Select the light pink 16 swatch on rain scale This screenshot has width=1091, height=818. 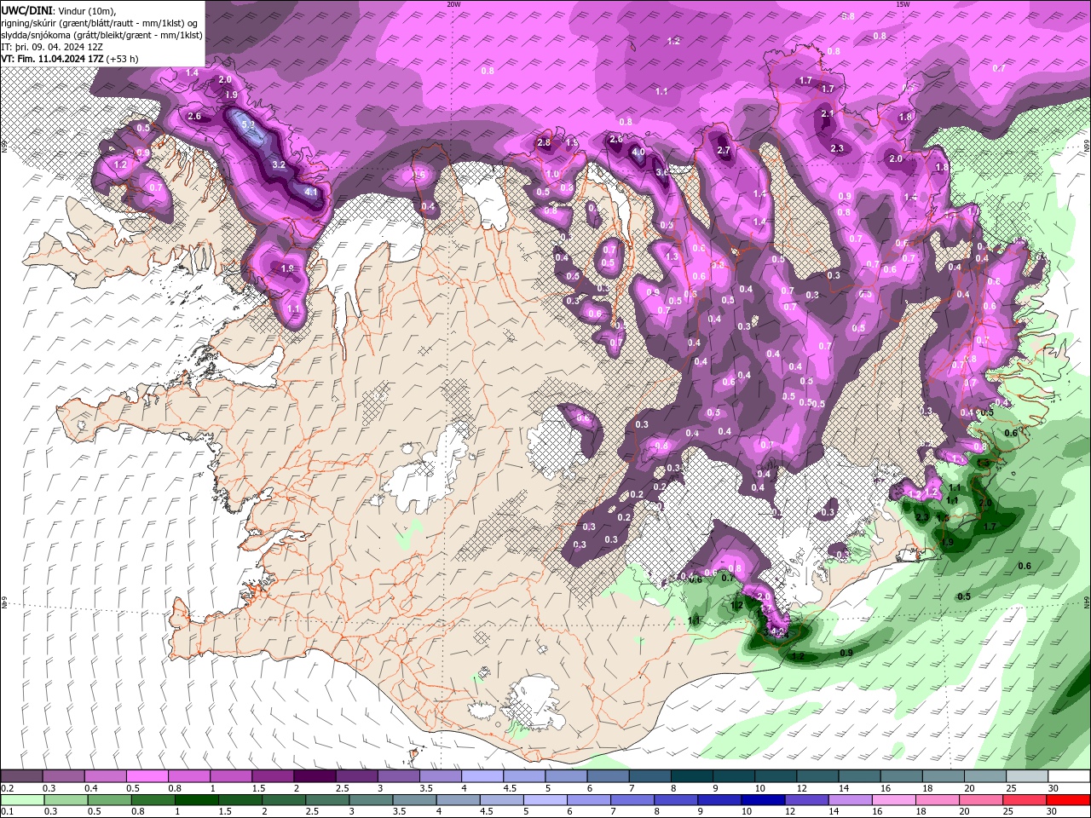[x=894, y=800]
